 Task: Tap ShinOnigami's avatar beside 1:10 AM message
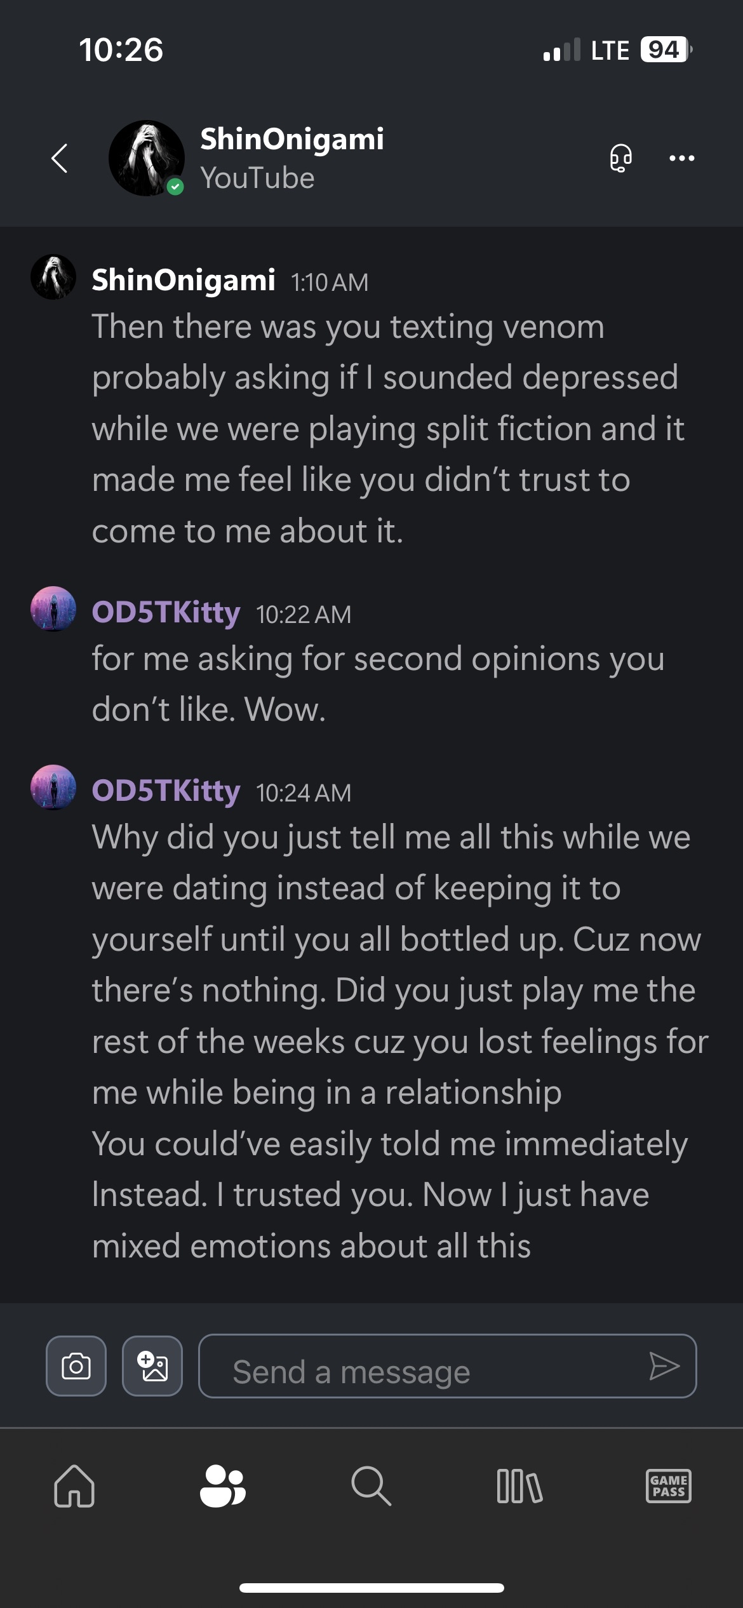(x=53, y=277)
